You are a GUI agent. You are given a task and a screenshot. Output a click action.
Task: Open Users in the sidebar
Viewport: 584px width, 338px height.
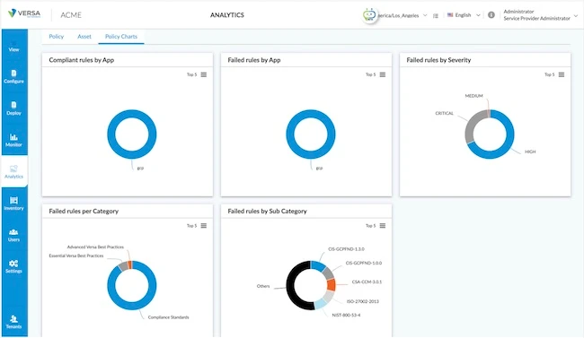pyautogui.click(x=13, y=235)
